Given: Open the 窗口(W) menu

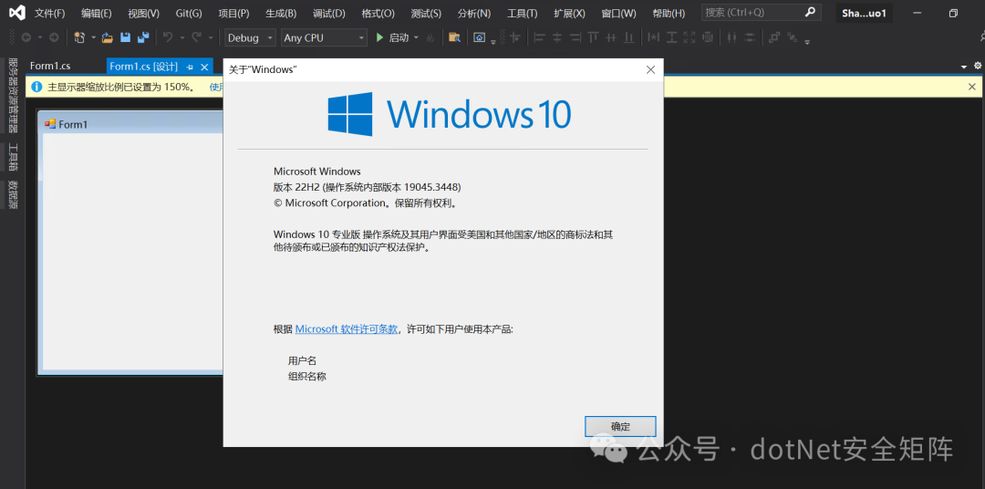Looking at the screenshot, I should tap(618, 13).
